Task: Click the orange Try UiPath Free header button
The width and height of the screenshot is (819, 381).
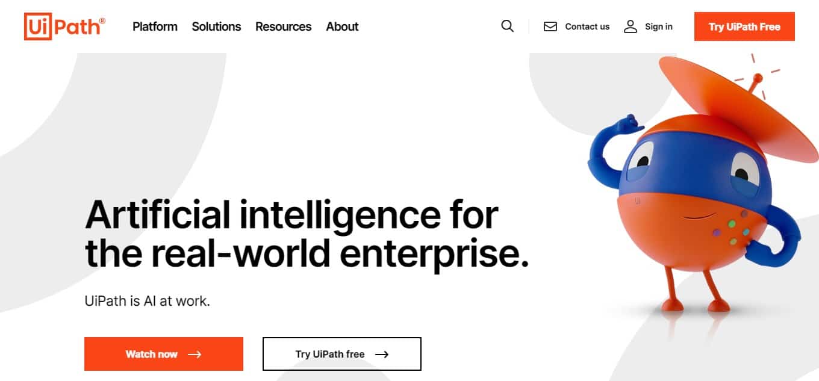Action: click(744, 26)
